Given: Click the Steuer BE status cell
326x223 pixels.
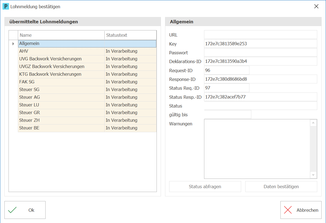Looking at the screenshot, I should [x=130, y=128].
